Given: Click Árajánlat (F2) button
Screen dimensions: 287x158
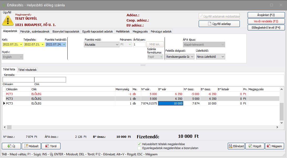Looking at the screenshot, I should click(x=266, y=15).
